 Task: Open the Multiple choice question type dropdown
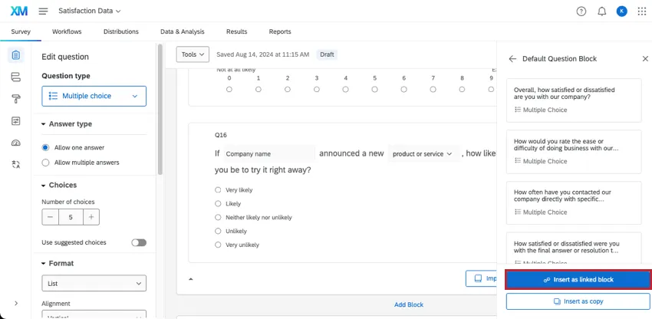(94, 96)
